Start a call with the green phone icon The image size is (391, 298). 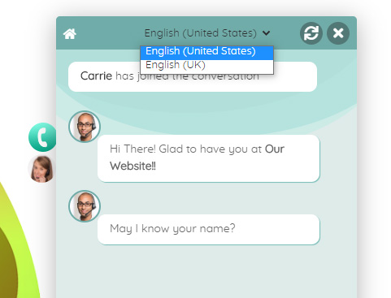[x=42, y=137]
